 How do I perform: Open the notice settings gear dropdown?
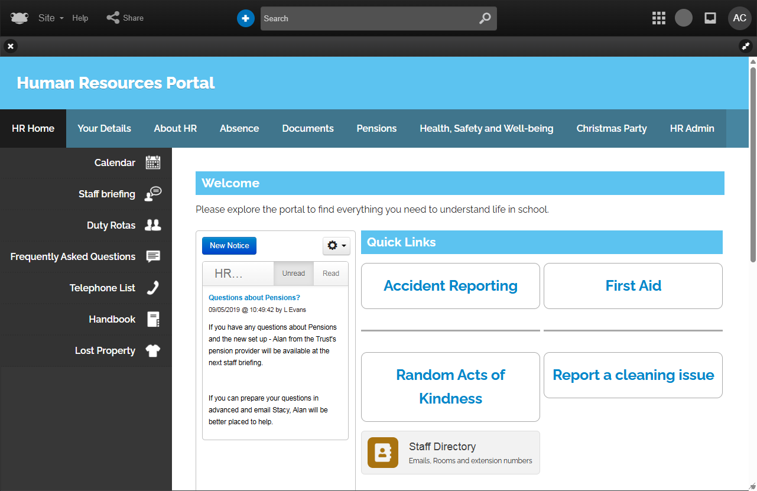click(x=336, y=246)
